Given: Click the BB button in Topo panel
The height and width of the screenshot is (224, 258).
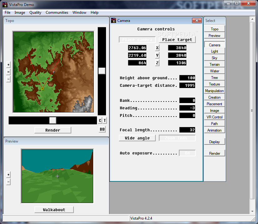Looking at the screenshot, I should coord(102,129).
